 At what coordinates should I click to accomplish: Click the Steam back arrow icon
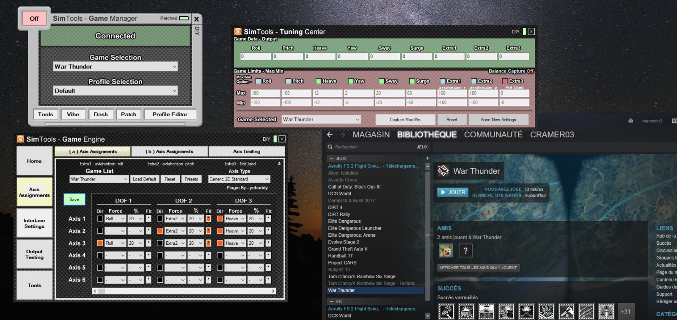[330, 135]
